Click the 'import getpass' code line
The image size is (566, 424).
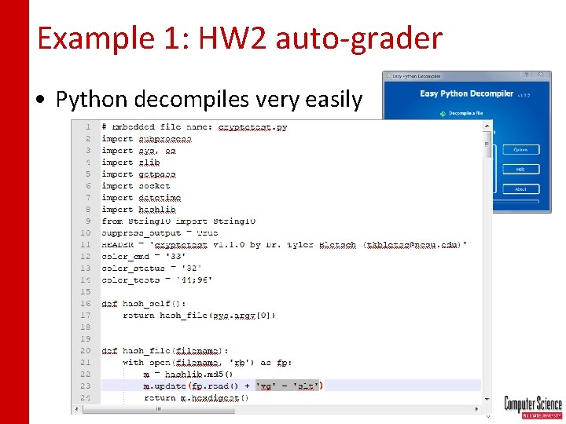click(x=138, y=174)
